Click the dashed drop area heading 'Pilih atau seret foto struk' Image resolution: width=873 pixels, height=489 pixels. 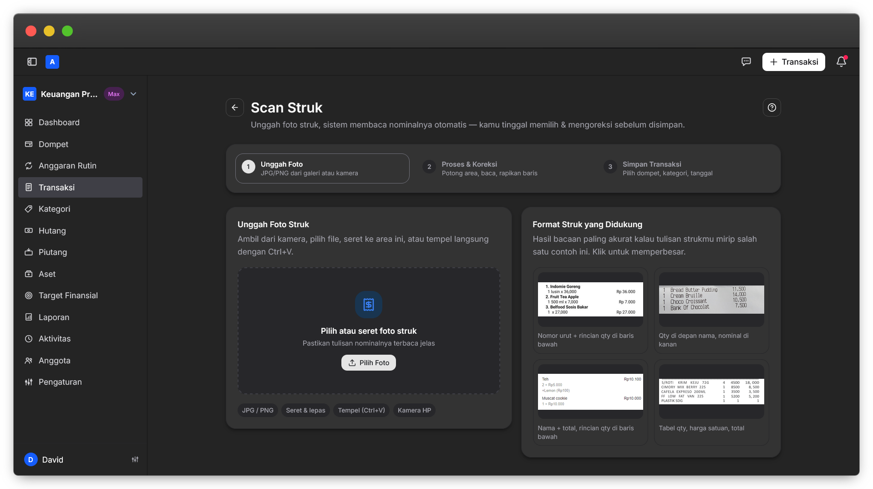pos(369,331)
